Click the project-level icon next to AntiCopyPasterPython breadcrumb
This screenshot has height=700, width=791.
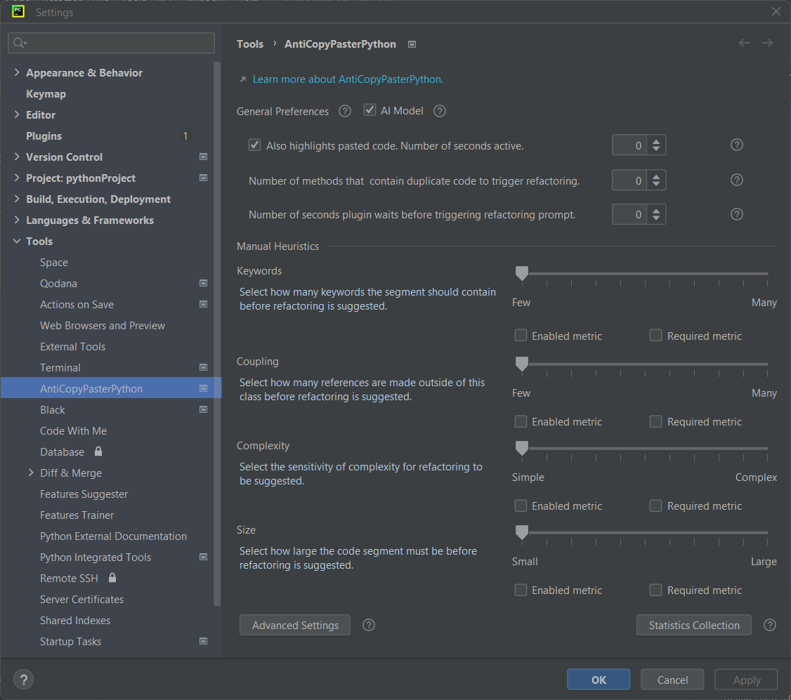pos(412,44)
